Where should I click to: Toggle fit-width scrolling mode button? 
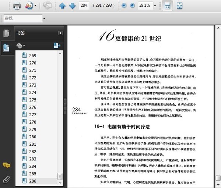click(x=167, y=6)
